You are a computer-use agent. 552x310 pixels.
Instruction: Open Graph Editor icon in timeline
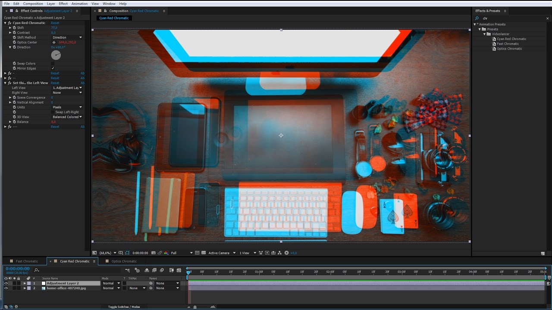click(x=179, y=270)
